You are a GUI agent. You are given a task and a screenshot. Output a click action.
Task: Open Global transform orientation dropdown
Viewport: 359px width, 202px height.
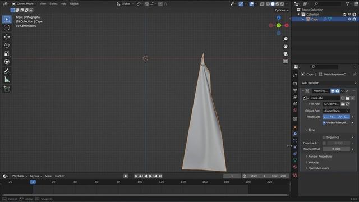pos(125,4)
